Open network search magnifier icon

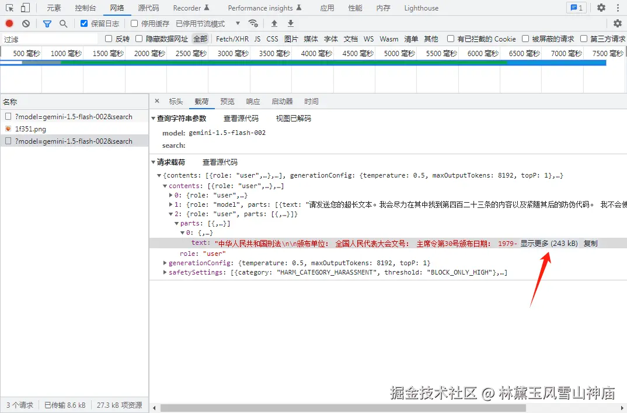point(63,23)
